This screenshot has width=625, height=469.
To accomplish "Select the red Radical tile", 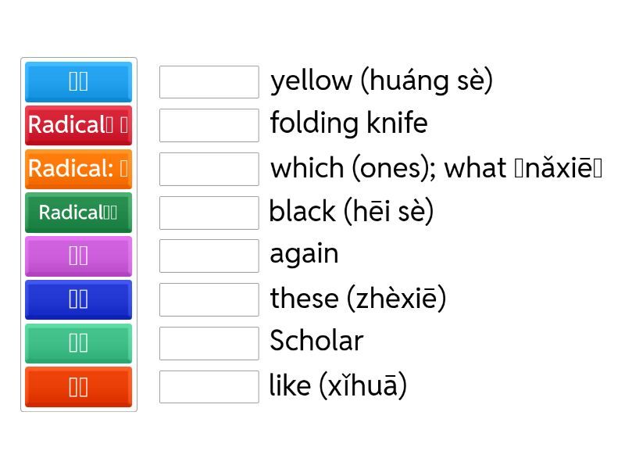I will [78, 125].
